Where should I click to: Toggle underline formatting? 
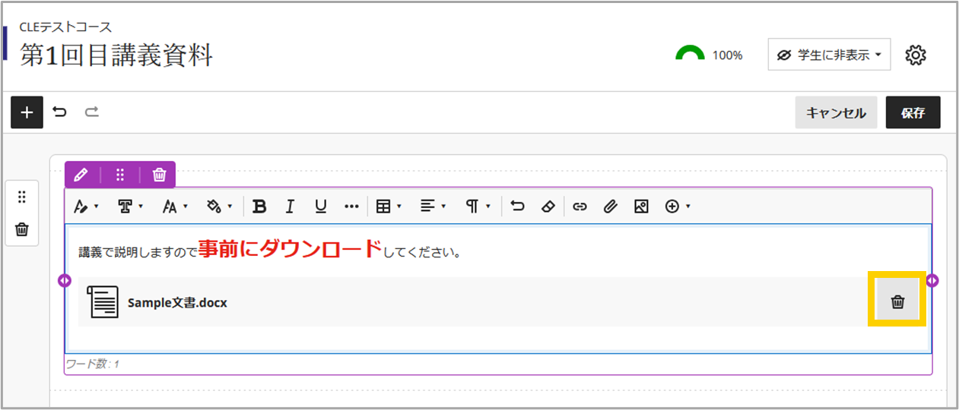(321, 206)
